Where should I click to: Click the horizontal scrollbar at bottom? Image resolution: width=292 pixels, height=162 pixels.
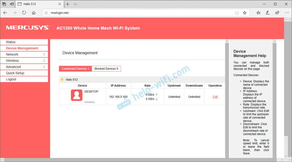pyautogui.click(x=142, y=160)
